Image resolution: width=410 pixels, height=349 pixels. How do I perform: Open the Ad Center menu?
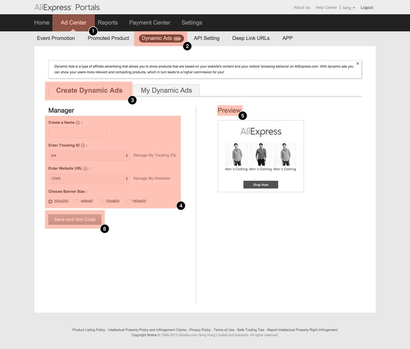[x=73, y=22]
